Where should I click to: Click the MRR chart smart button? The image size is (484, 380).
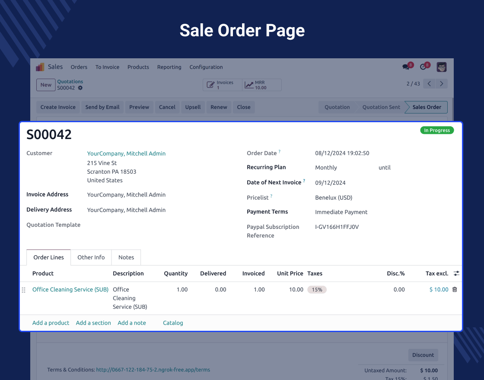click(x=262, y=85)
